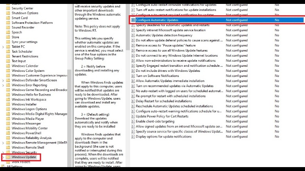Select Reschedule Automatic Updates scheduled installations
The height and width of the screenshot is (171, 305).
(x=174, y=106)
